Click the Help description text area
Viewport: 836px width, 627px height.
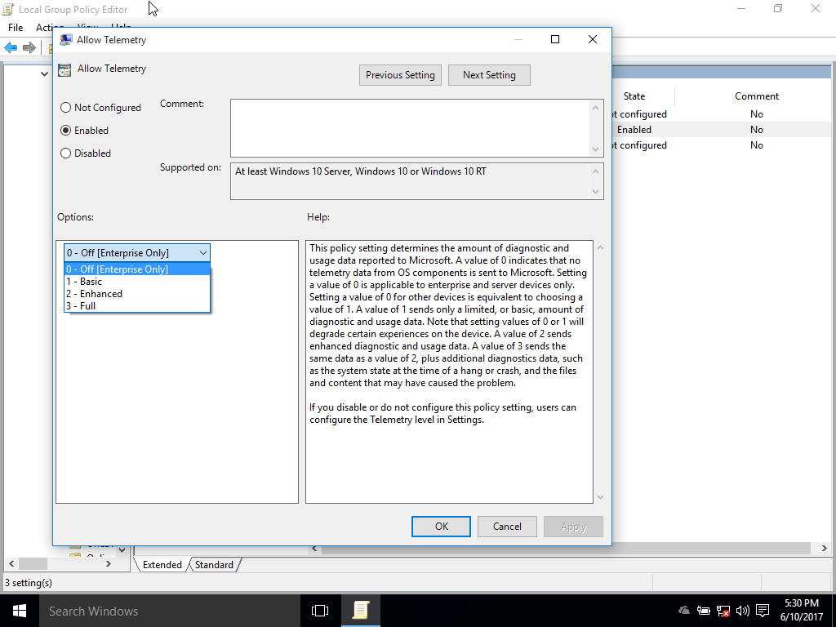(449, 371)
